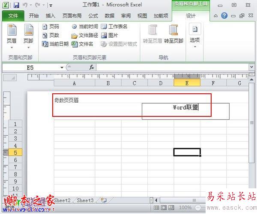Insert 图片 picture into header
Screen dimensions: 257x214
click(x=109, y=35)
